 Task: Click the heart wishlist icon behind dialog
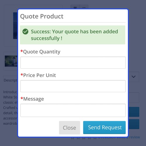(75, 7)
